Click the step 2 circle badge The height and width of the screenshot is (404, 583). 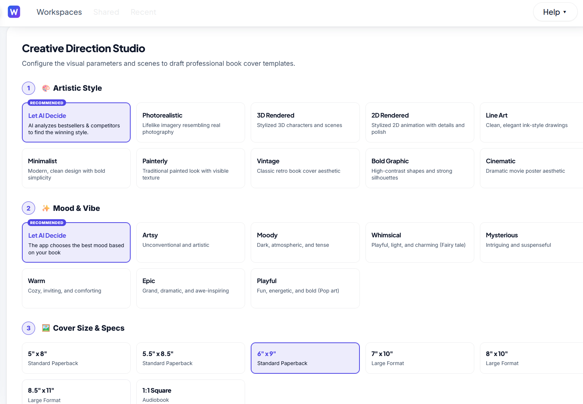[x=29, y=208]
